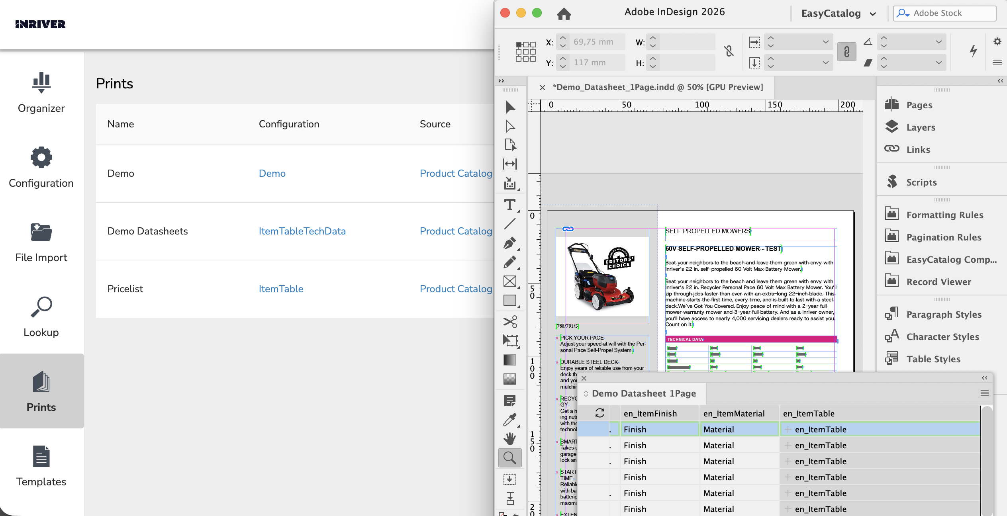1007x516 pixels.
Task: Select the Direct Selection tool
Action: 510,126
